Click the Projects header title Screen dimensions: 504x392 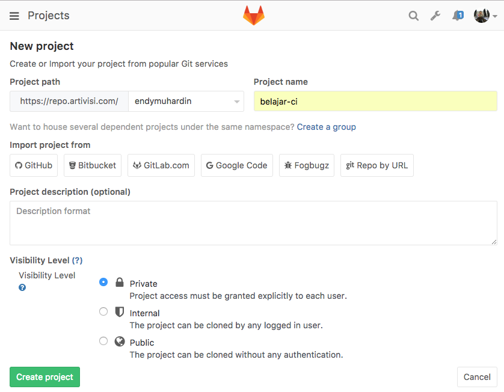49,16
